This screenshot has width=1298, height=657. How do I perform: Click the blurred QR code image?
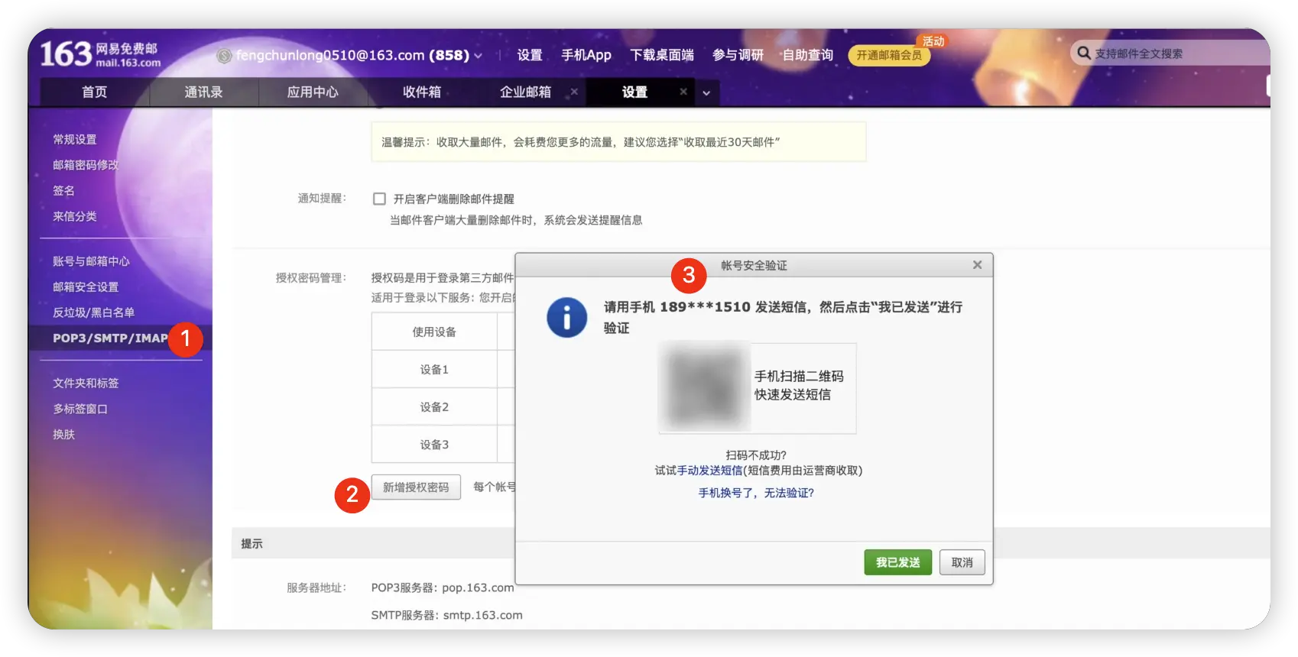[x=705, y=387]
